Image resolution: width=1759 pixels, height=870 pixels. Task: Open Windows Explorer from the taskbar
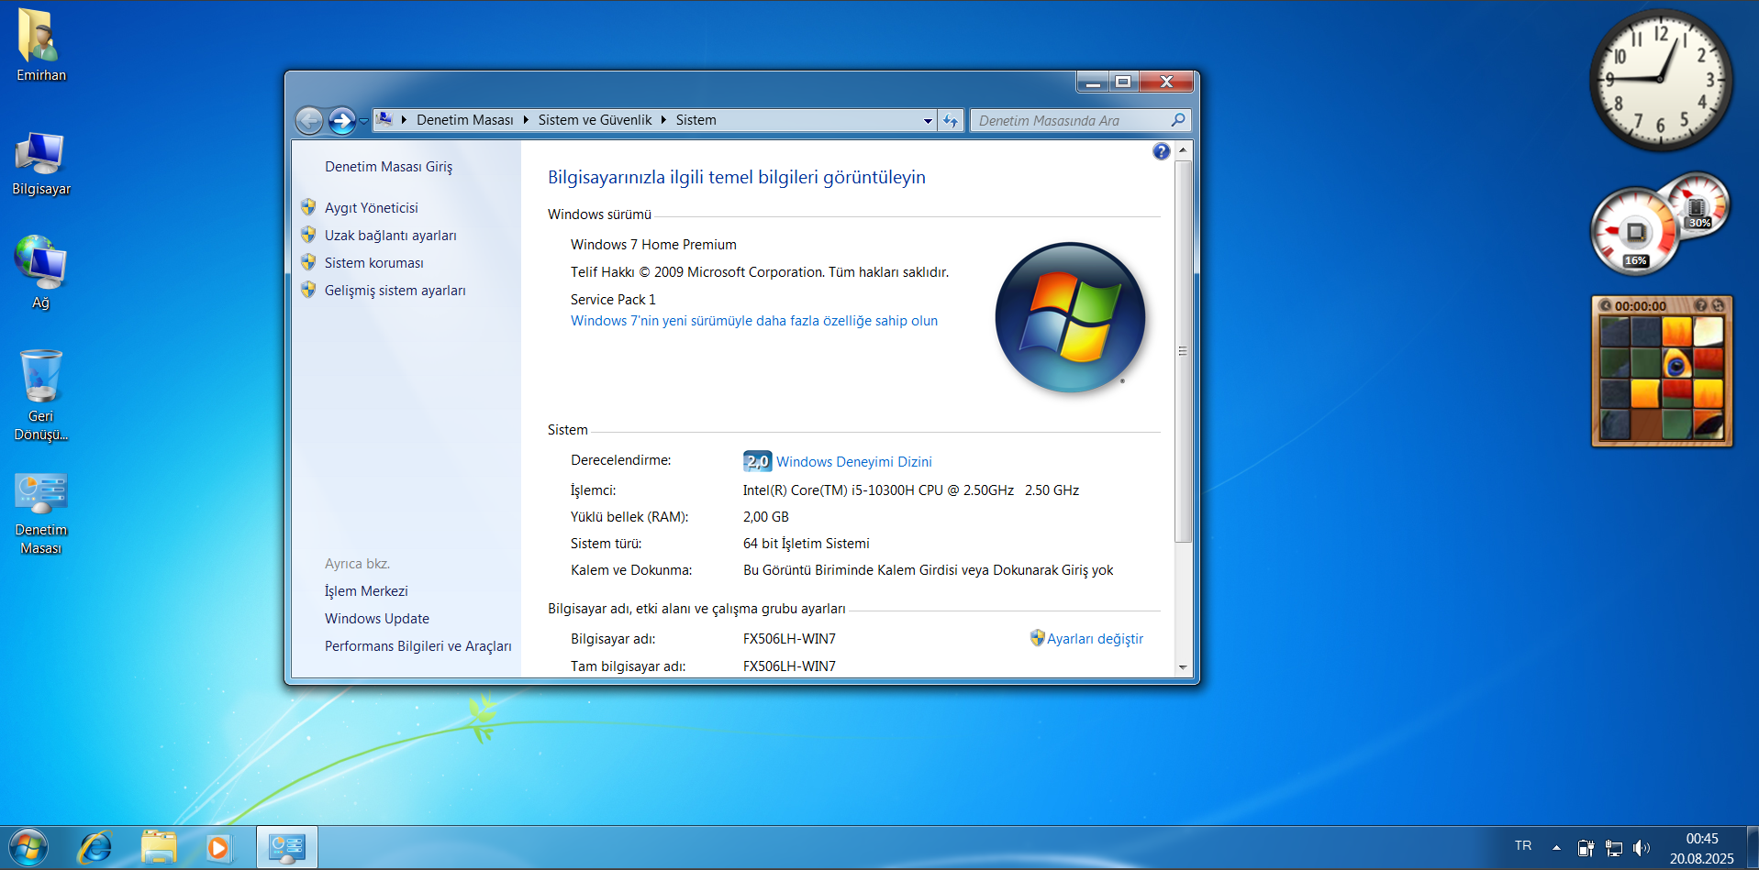[x=158, y=847]
